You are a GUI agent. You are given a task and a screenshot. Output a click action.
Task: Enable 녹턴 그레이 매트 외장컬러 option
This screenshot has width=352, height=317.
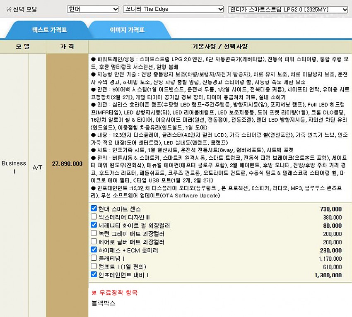point(94,233)
